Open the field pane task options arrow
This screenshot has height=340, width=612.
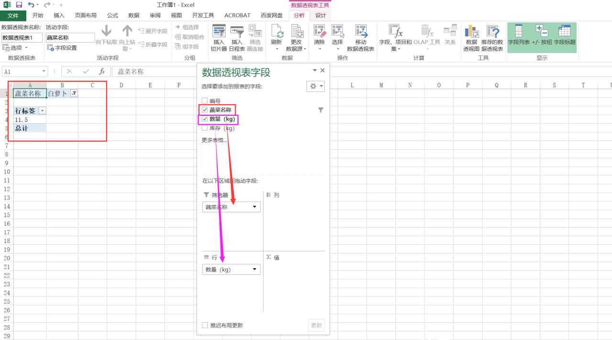(315, 70)
